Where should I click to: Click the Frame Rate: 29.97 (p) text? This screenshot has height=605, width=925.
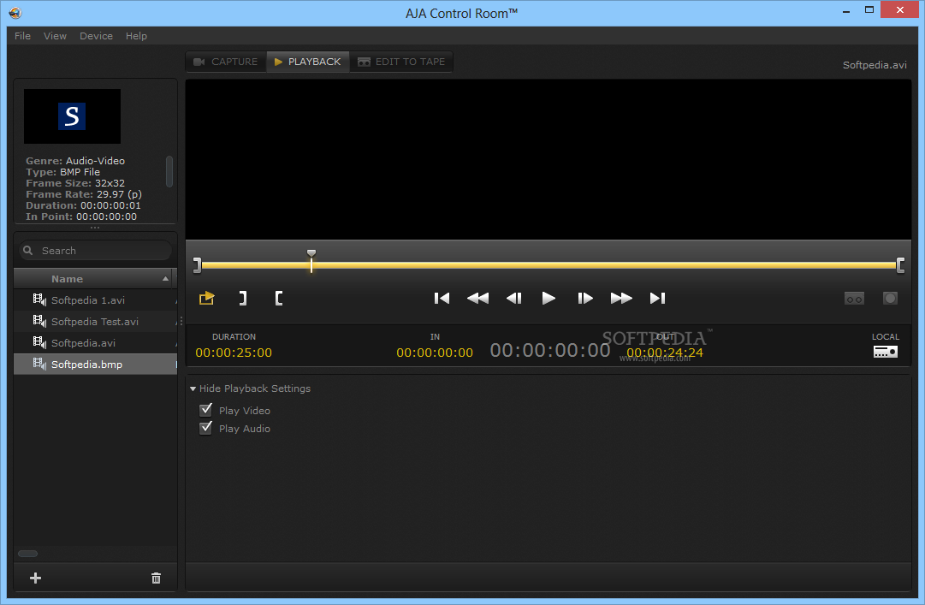(x=84, y=194)
